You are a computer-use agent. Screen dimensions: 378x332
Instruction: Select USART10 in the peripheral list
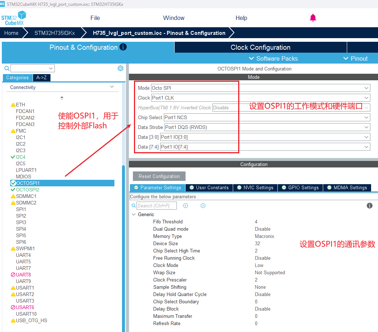click(26, 314)
